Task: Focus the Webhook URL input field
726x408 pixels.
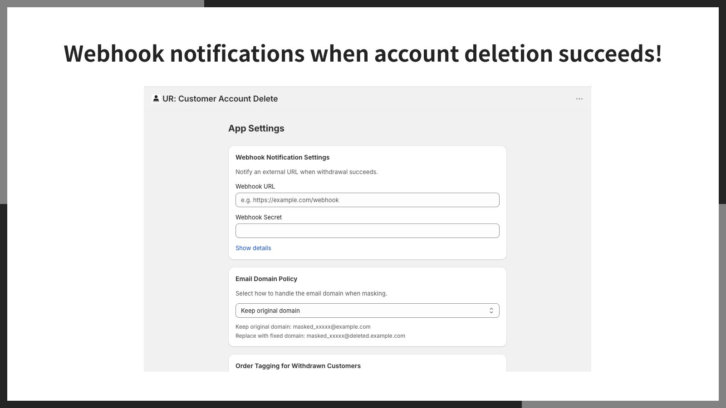Action: (x=367, y=200)
